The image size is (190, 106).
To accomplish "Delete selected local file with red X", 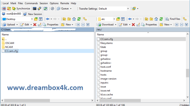I will tap(35, 24).
